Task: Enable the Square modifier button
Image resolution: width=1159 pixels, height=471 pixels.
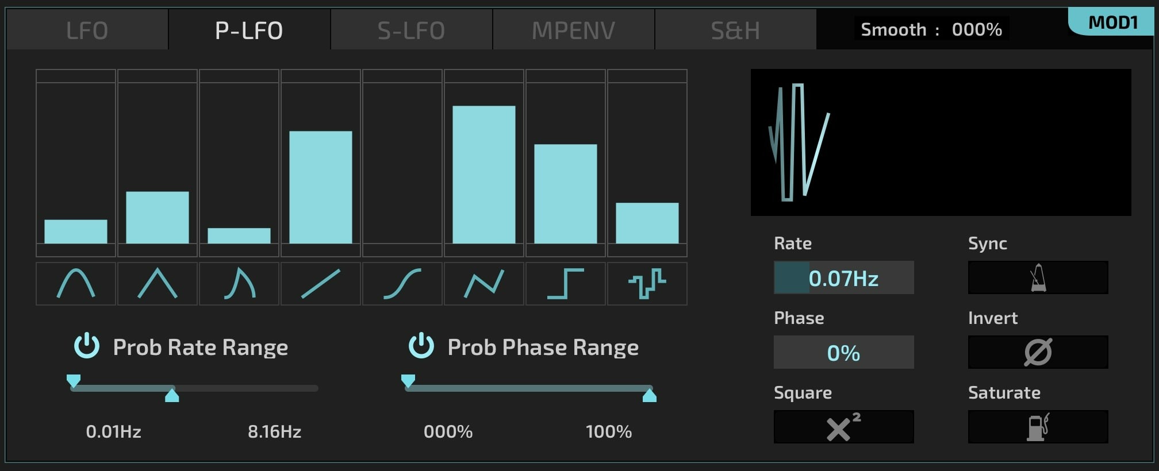Action: [x=843, y=427]
